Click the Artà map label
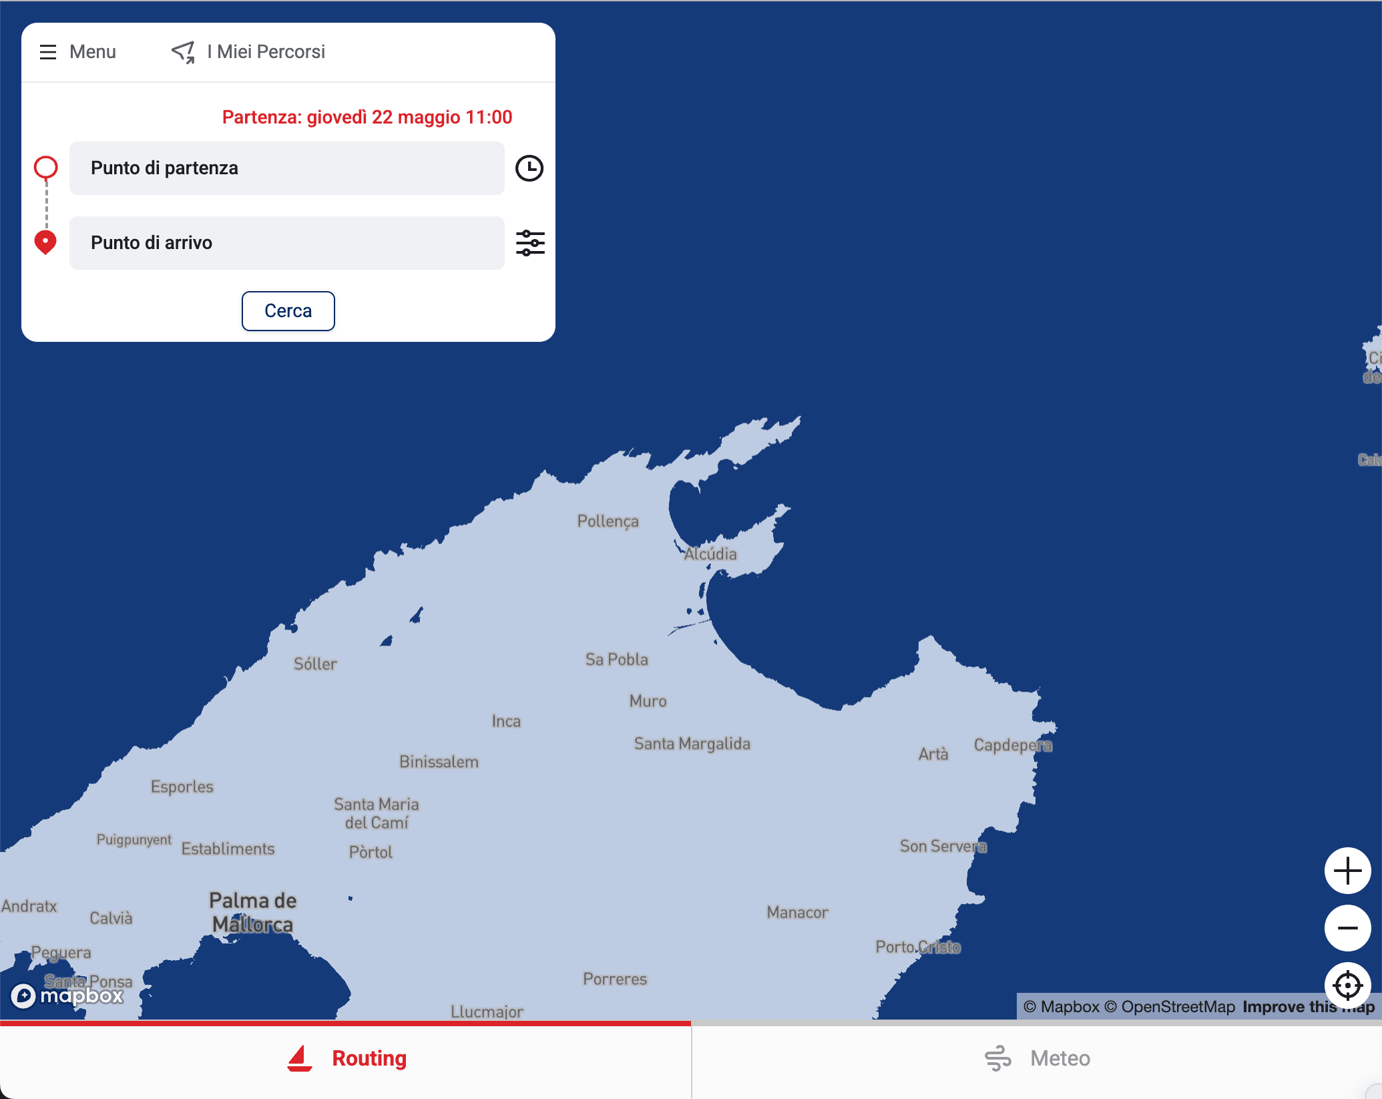The width and height of the screenshot is (1382, 1099). pyautogui.click(x=933, y=754)
